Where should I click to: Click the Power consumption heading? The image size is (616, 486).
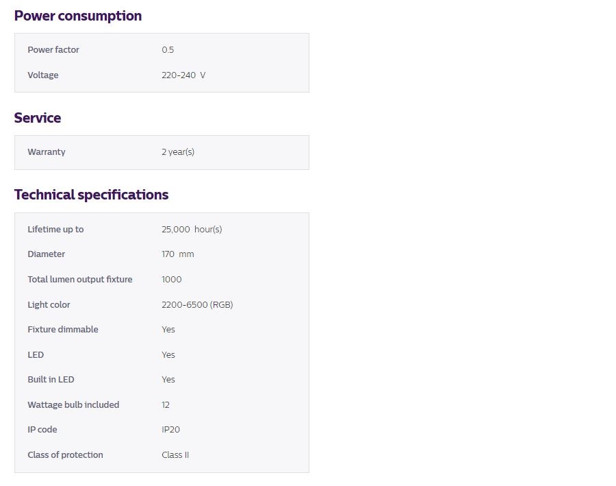point(78,16)
